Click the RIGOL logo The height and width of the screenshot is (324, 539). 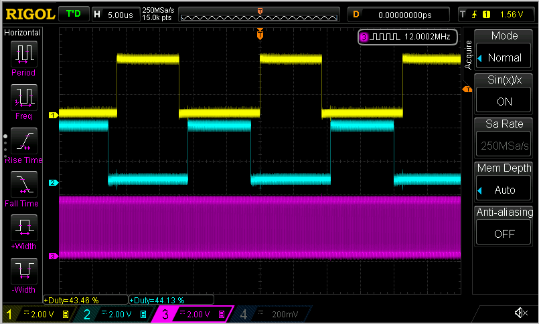tap(27, 14)
